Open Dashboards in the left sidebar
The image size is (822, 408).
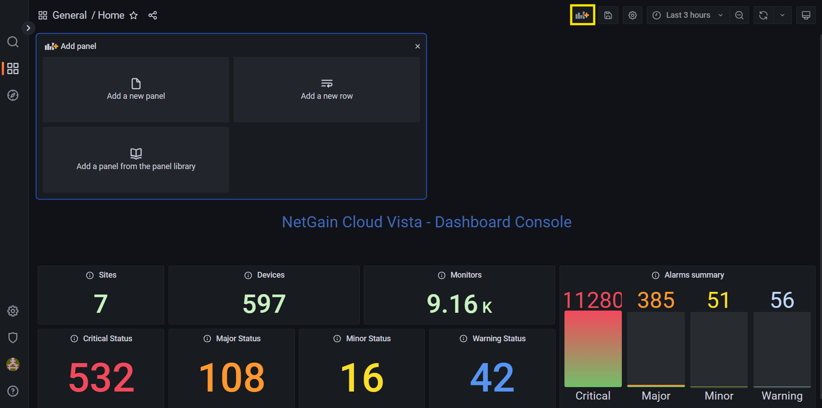13,69
